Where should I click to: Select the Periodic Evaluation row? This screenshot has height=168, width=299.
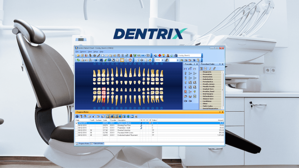click(150, 123)
